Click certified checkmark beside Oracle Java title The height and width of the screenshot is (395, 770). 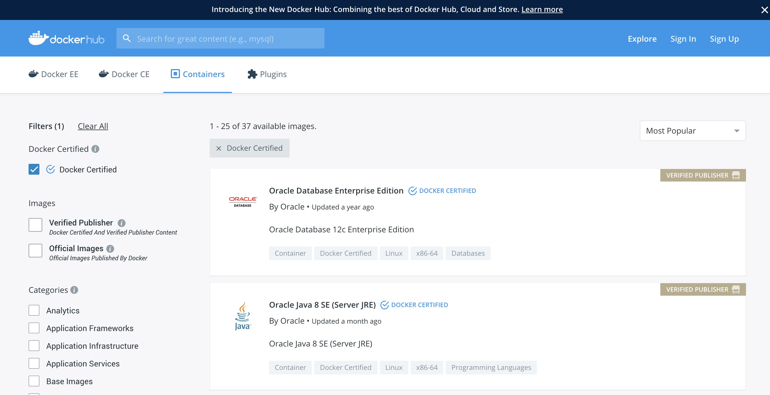(x=384, y=305)
